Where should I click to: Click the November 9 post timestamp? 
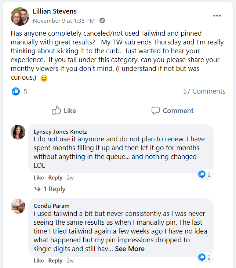tap(64, 21)
